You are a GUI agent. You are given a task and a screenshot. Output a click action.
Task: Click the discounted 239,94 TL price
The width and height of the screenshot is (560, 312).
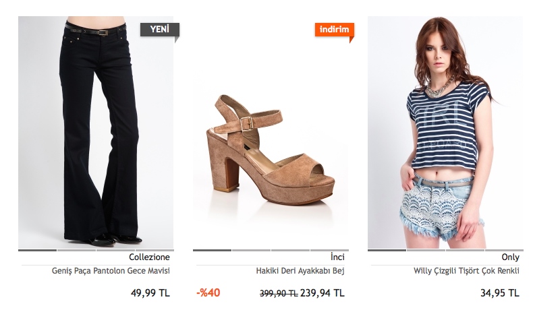tap(322, 293)
